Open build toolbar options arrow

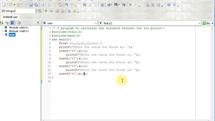pyautogui.click(x=78, y=12)
